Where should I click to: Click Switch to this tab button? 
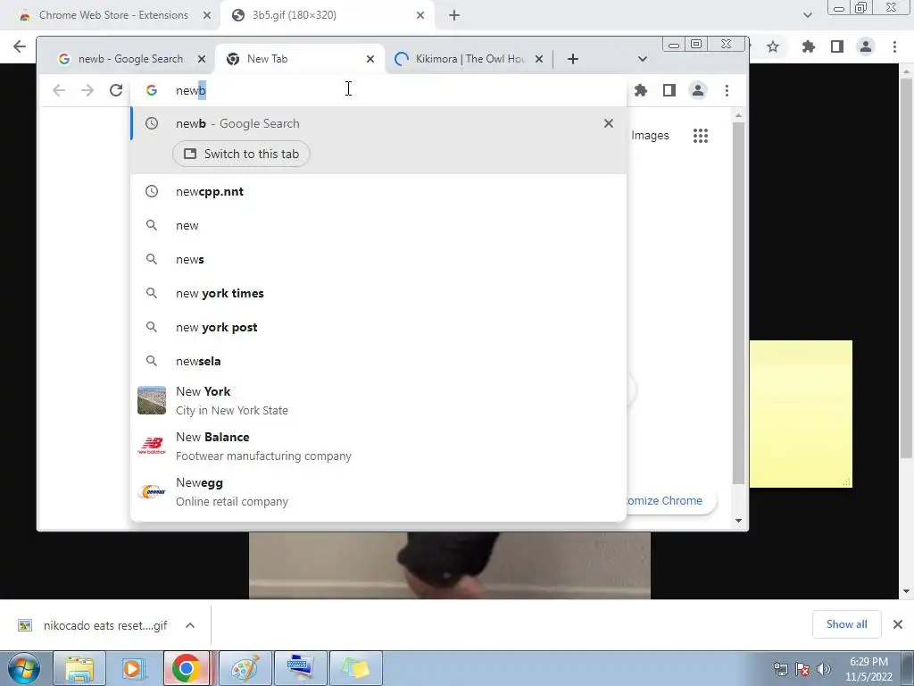coord(241,154)
